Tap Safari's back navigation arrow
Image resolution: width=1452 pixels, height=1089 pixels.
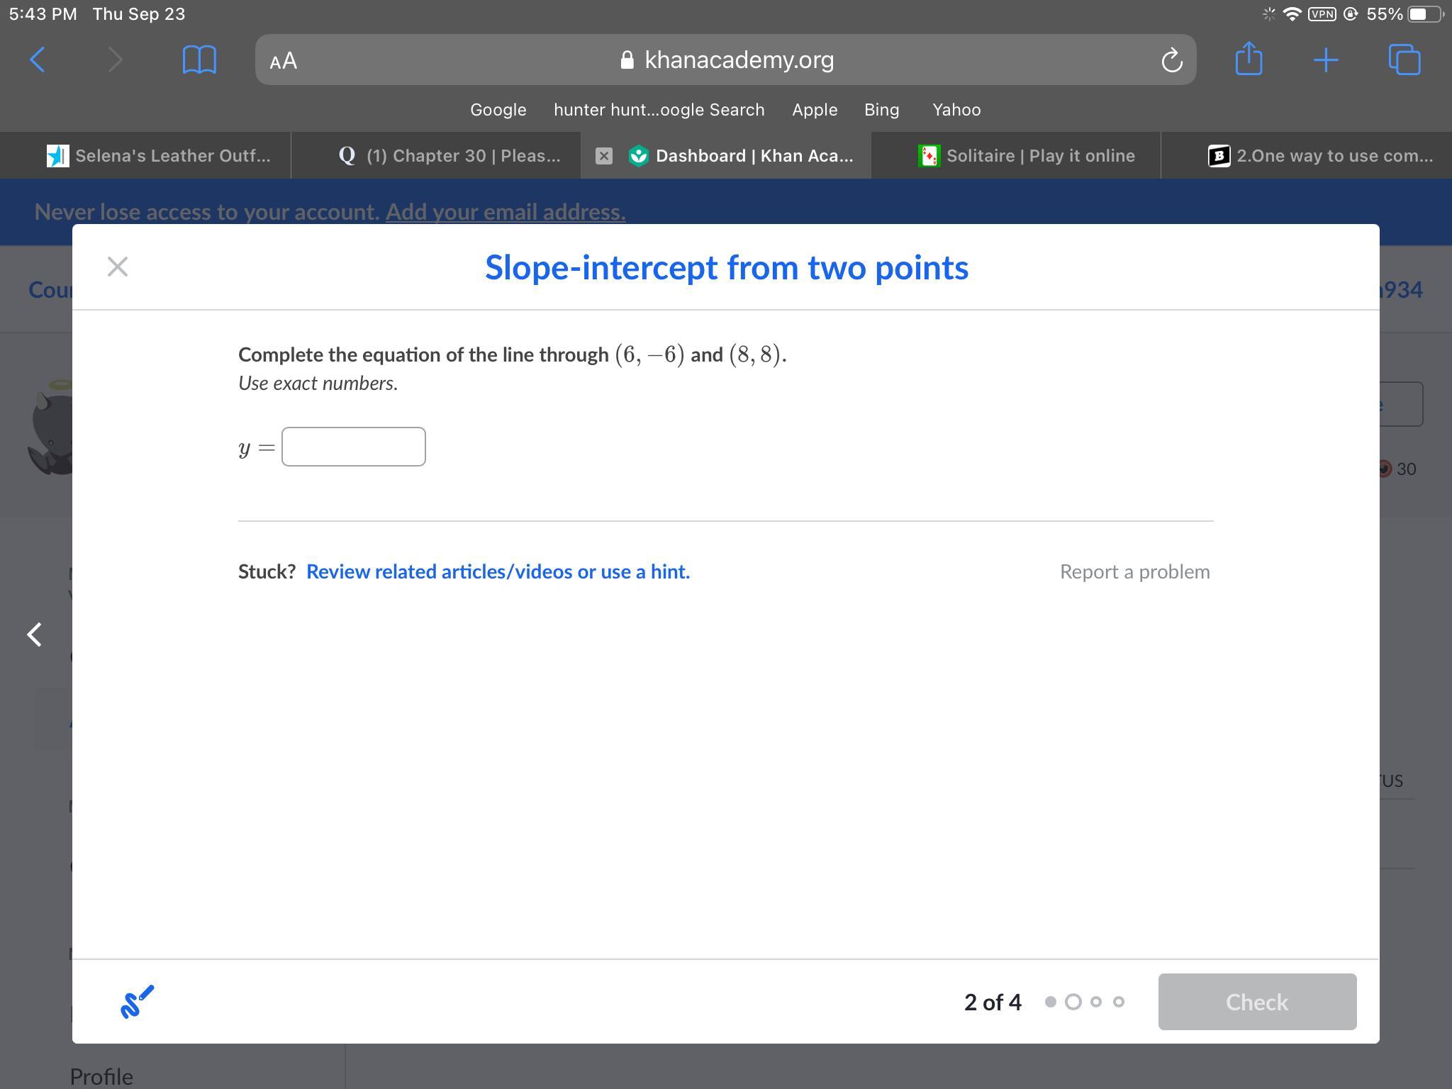(38, 60)
